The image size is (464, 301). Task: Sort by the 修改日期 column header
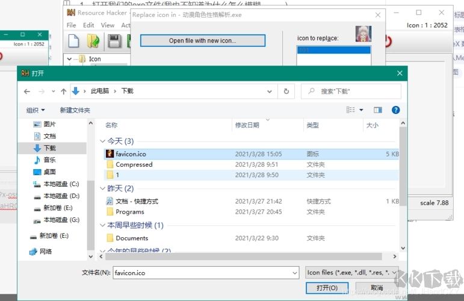pos(247,125)
